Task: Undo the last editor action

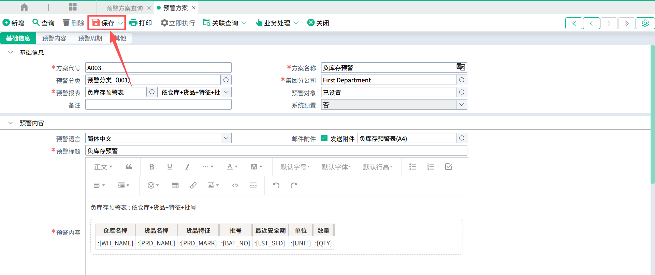Action: (x=276, y=185)
